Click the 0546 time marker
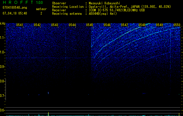Viewport: 183px width, 116px height. click(x=107, y=25)
